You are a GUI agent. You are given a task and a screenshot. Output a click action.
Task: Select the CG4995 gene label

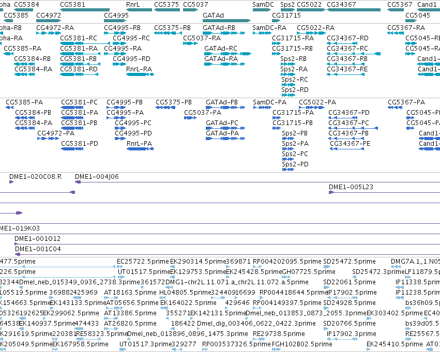[116, 15]
